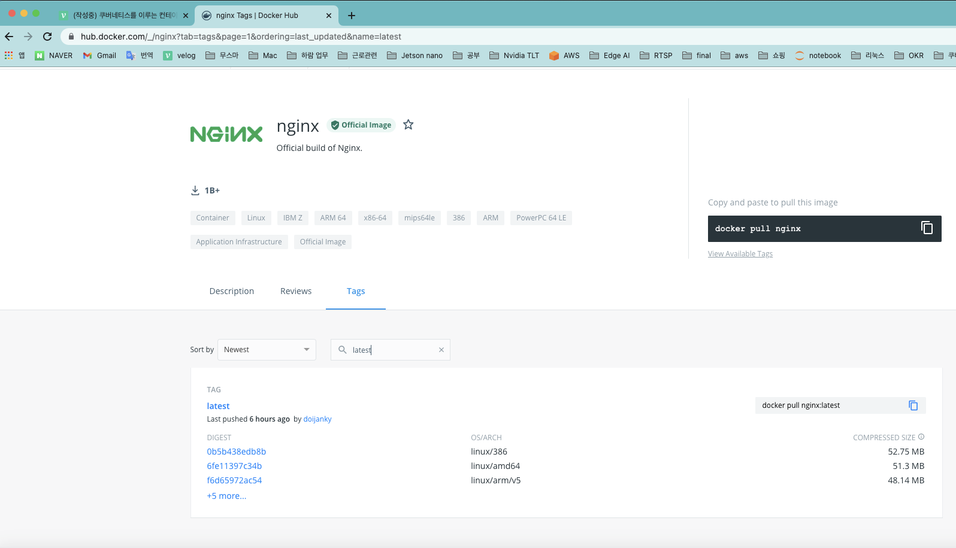Image resolution: width=956 pixels, height=548 pixels.
Task: Click the 52.75 MB size value
Action: pyautogui.click(x=906, y=452)
